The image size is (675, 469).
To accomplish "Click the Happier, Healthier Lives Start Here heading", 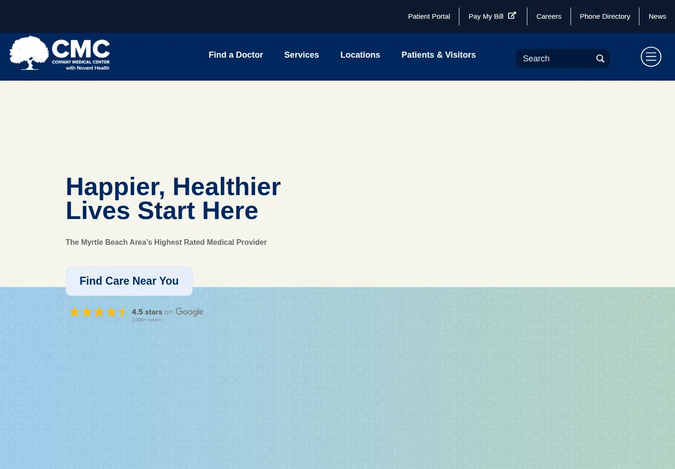I will coord(173,198).
